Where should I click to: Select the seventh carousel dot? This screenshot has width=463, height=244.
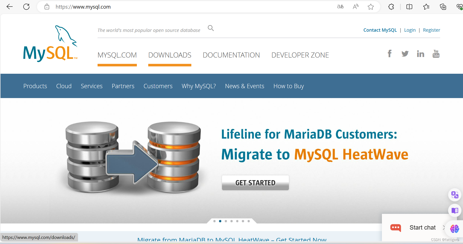tap(249, 221)
